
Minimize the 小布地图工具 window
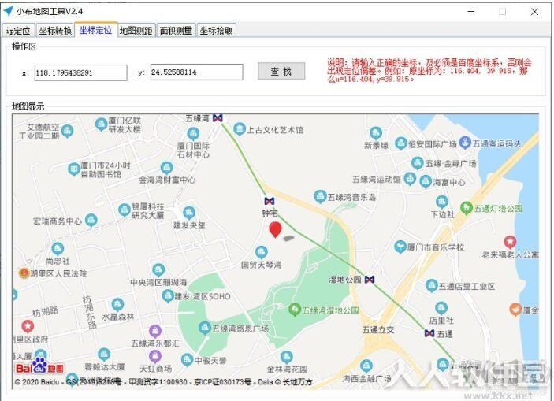tap(471, 12)
